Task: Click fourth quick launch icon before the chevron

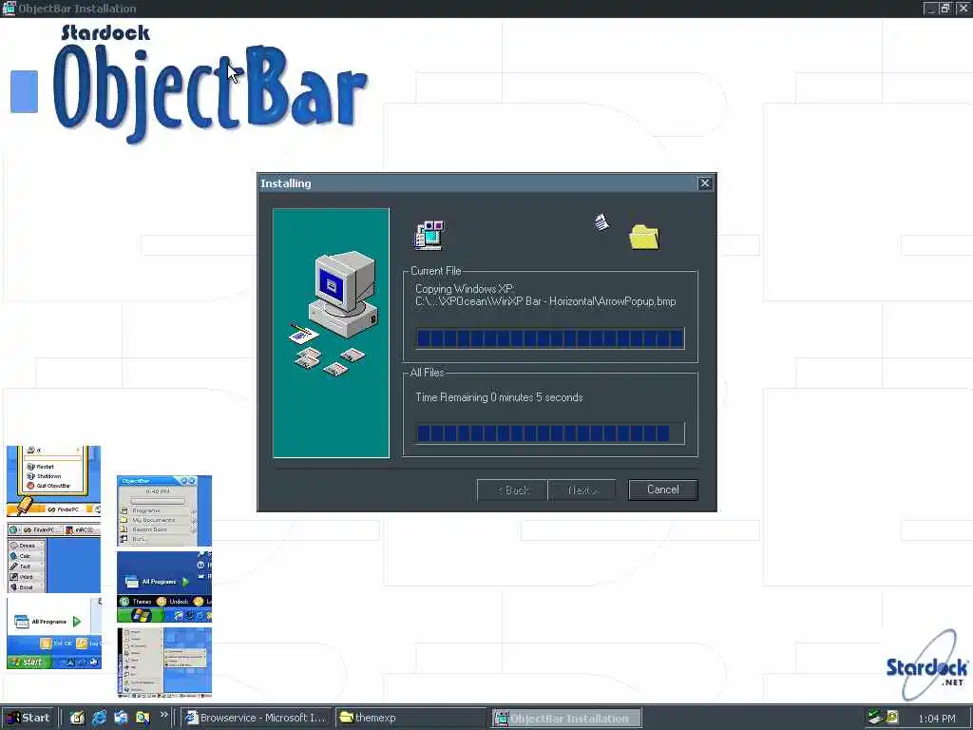Action: coord(143,718)
